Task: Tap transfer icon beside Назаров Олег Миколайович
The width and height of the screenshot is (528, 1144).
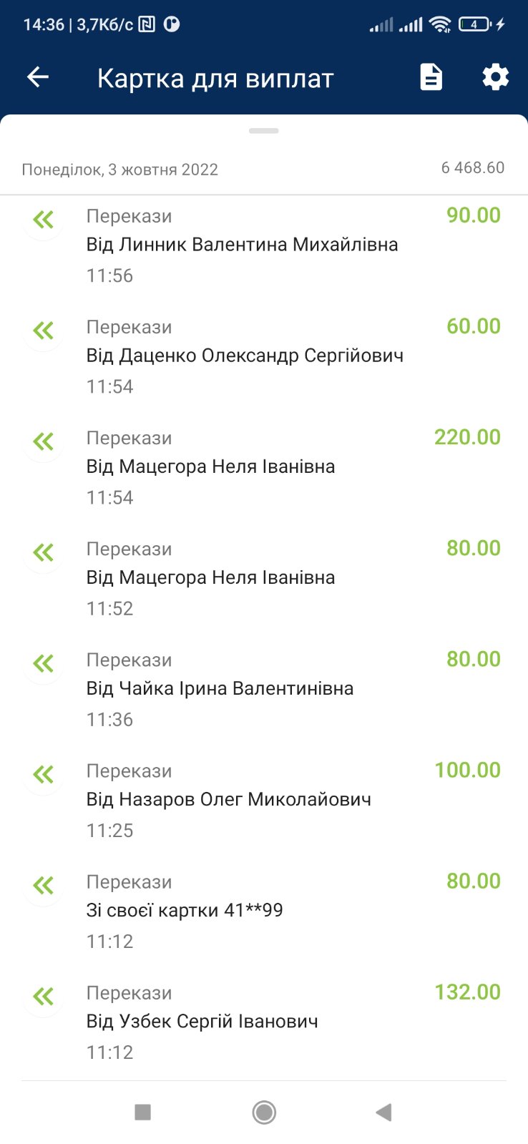Action: coord(44,774)
